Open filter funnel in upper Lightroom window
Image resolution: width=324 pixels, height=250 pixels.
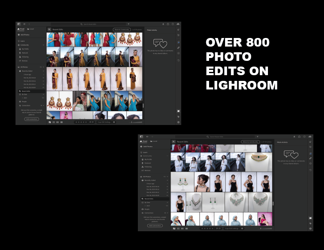coord(128,24)
